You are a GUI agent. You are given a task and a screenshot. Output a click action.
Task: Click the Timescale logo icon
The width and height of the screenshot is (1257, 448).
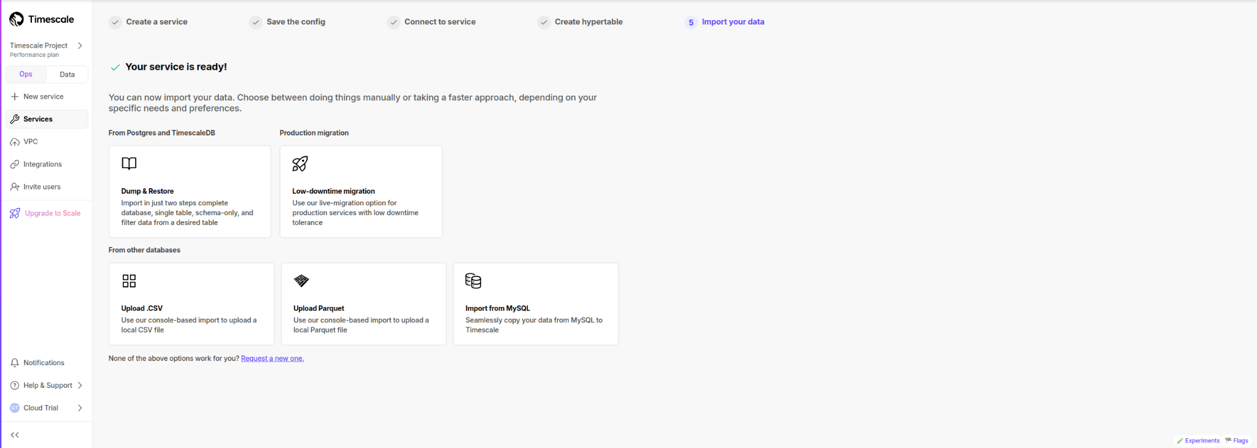coord(17,20)
